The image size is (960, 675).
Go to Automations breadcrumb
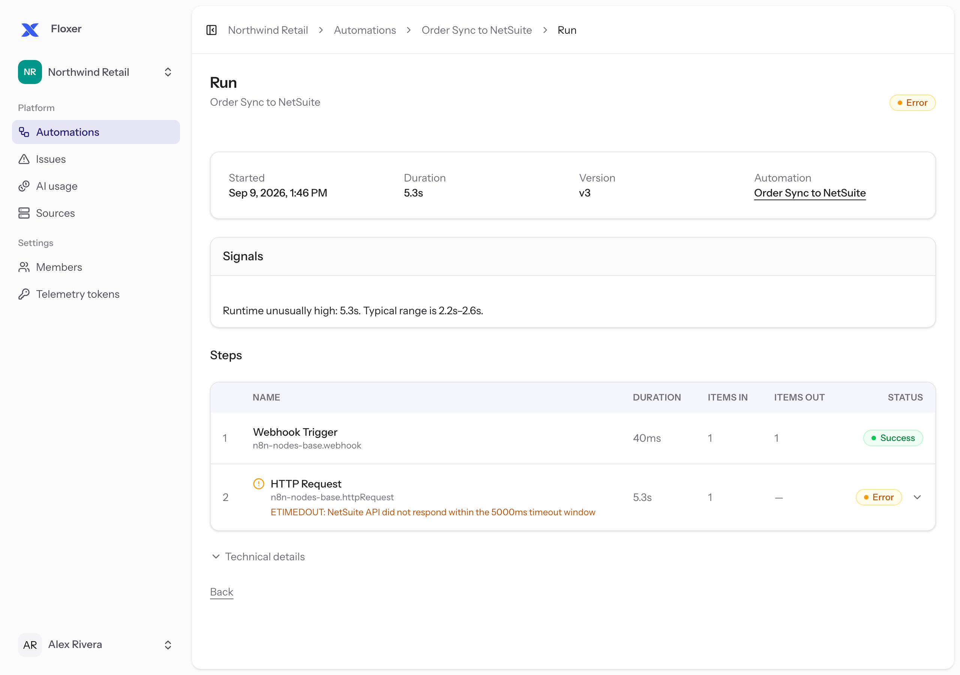click(x=364, y=30)
